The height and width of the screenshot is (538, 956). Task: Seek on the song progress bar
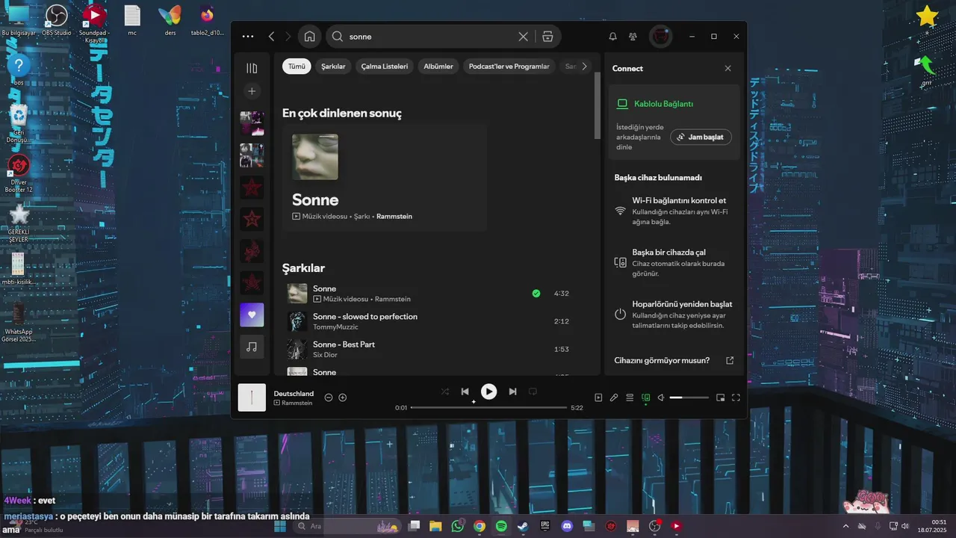[488, 408]
